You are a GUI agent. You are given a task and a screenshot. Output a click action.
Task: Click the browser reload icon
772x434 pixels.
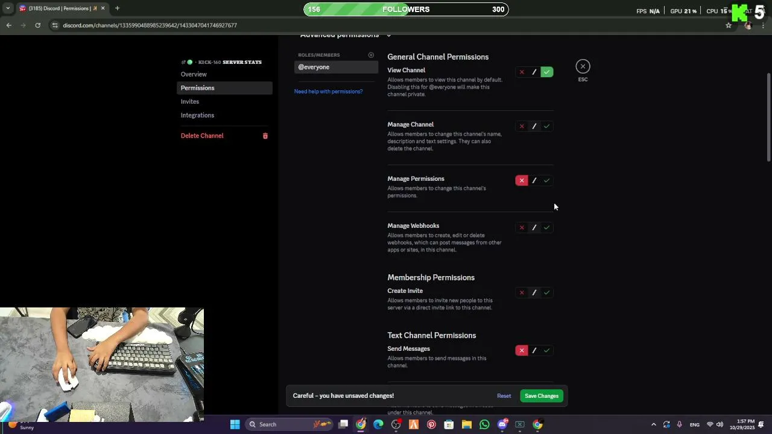point(37,25)
